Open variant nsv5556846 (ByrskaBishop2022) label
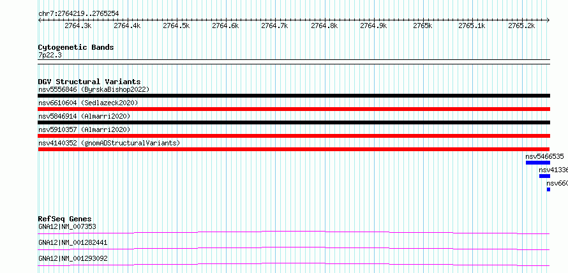 pyautogui.click(x=94, y=89)
